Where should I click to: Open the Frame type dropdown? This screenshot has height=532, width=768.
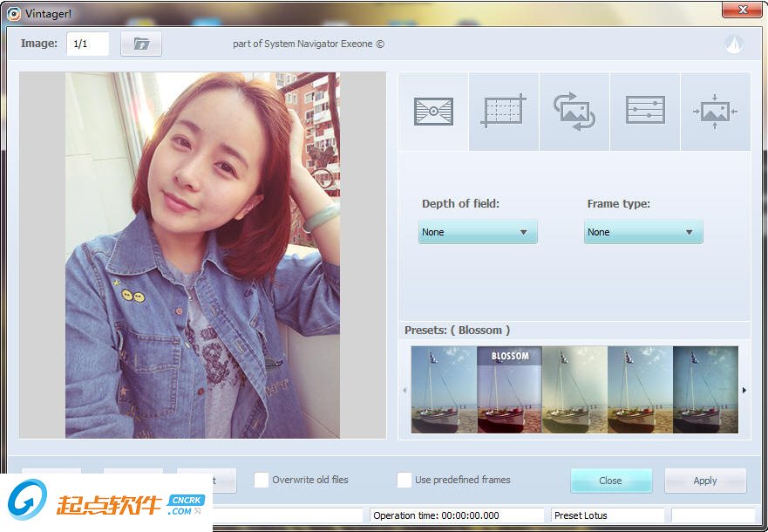point(643,231)
